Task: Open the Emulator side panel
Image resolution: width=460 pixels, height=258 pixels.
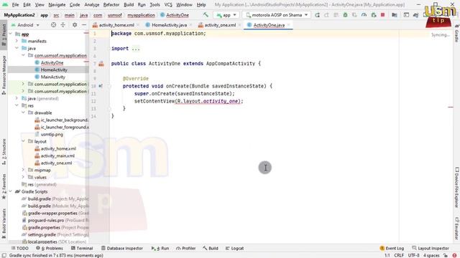Action: pyautogui.click(x=456, y=228)
